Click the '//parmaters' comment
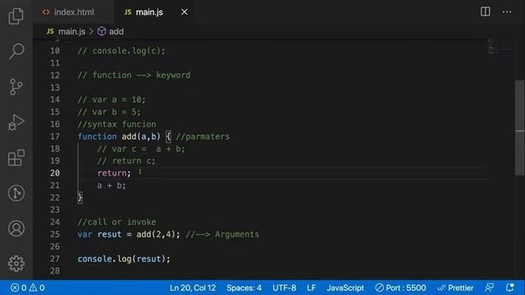 tap(203, 137)
